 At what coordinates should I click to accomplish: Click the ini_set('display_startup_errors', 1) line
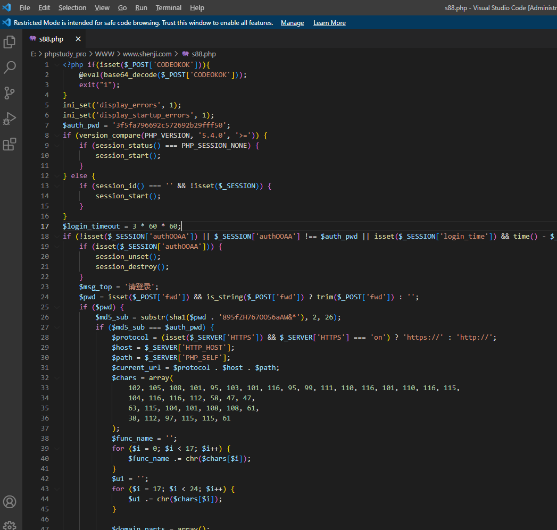(138, 115)
